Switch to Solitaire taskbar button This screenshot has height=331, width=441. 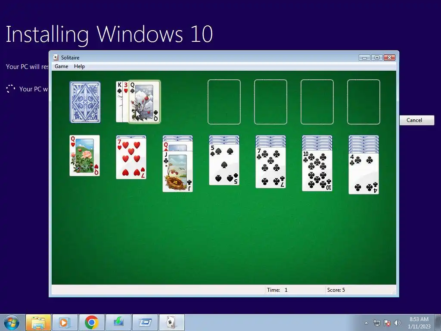(172, 322)
